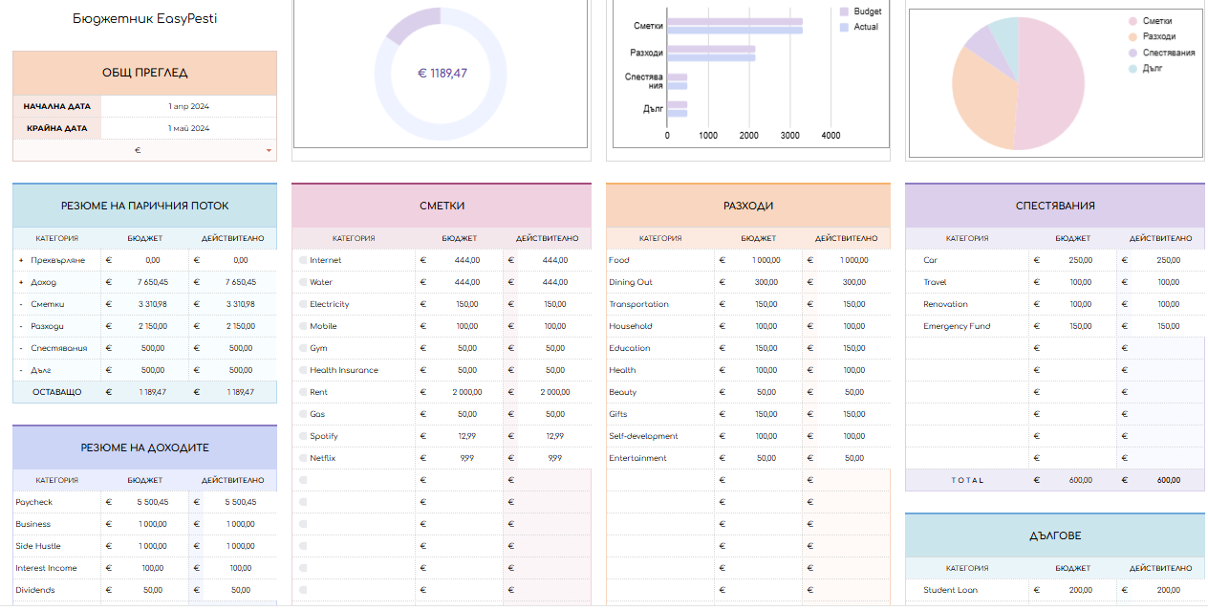This screenshot has width=1208, height=611.
Task: Tick the Internet bill checkbox
Action: [x=303, y=260]
